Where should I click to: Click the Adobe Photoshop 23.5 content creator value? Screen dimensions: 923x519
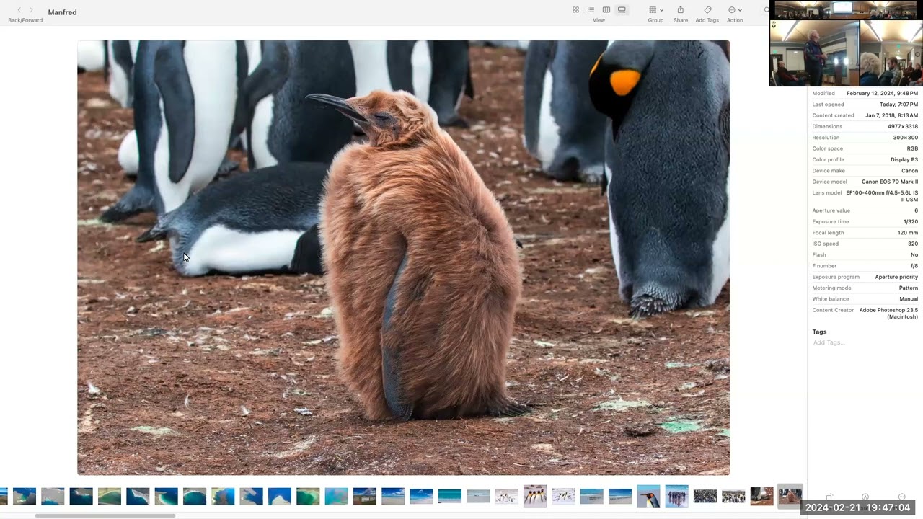(x=888, y=314)
